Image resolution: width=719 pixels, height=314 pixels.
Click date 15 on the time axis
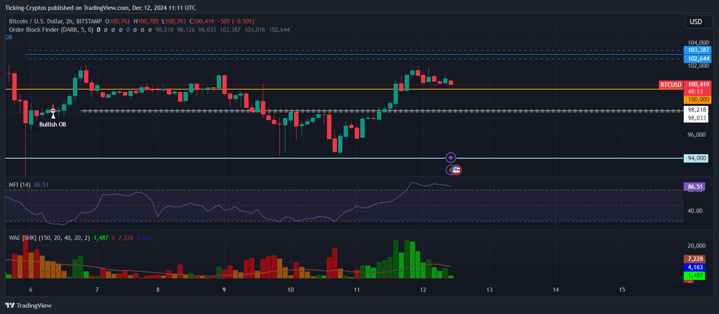click(x=622, y=290)
